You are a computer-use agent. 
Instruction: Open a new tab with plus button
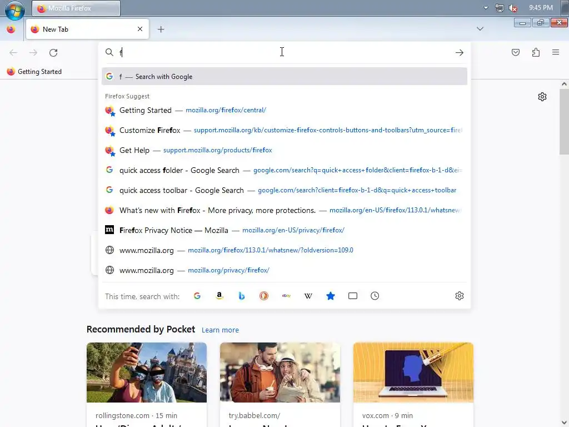pos(161,29)
